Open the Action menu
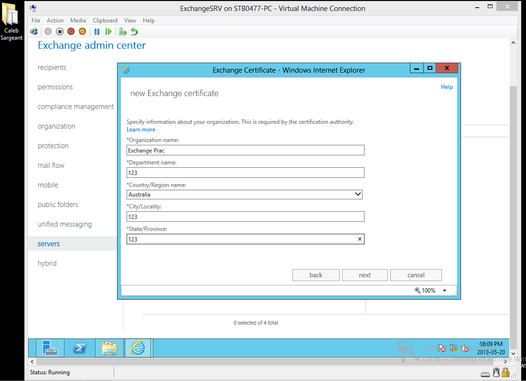The image size is (526, 381). 55,21
